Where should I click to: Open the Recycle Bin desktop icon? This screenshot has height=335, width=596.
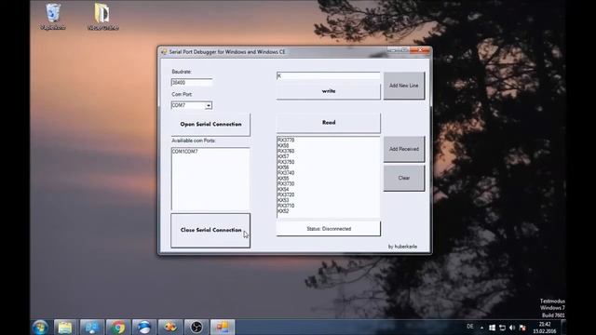tap(53, 17)
